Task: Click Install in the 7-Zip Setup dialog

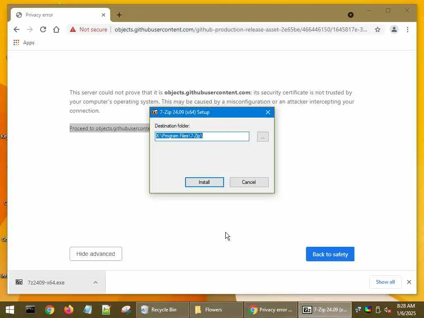Action: coord(204,182)
